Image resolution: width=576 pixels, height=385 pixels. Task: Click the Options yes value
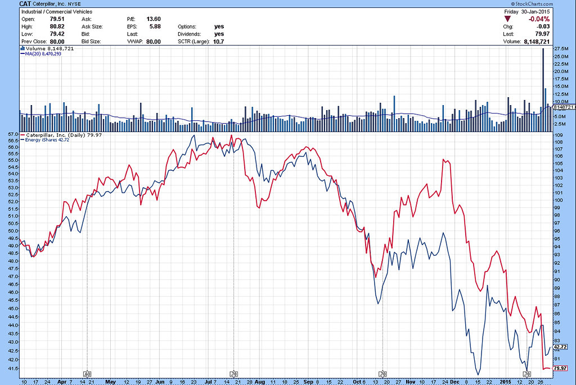pyautogui.click(x=219, y=26)
